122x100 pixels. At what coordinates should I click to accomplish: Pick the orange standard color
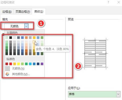[15, 64]
